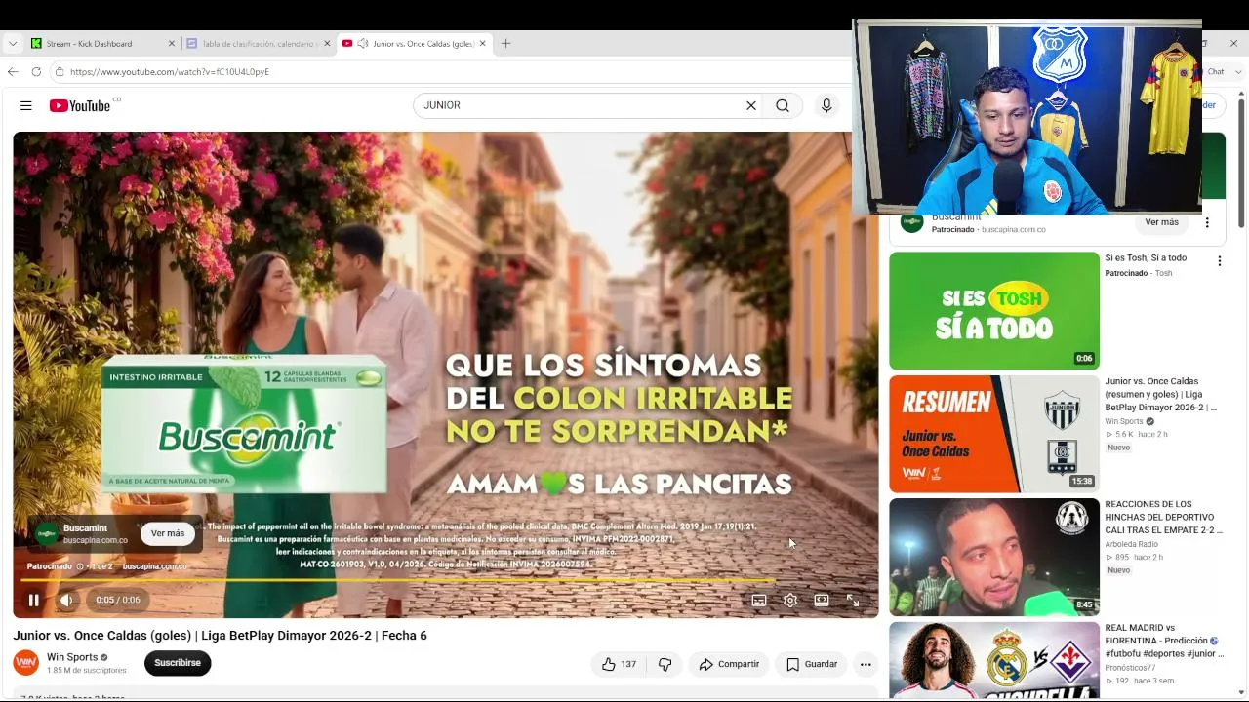Close the Junior vs. Once Caldas tab
Image resolution: width=1249 pixels, height=702 pixels.
point(482,43)
